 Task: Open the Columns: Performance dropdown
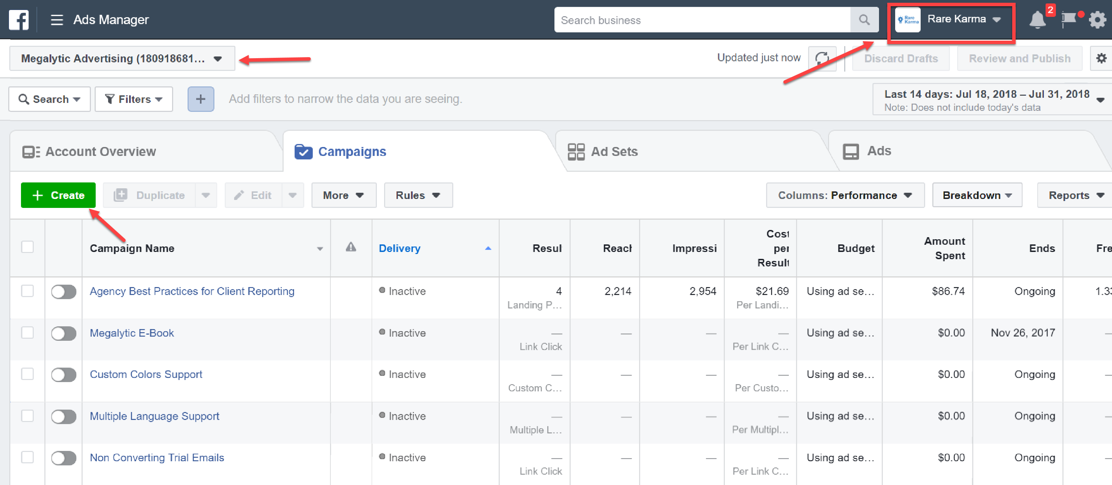(845, 195)
